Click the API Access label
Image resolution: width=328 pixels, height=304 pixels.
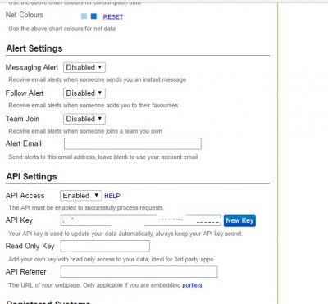tap(25, 196)
